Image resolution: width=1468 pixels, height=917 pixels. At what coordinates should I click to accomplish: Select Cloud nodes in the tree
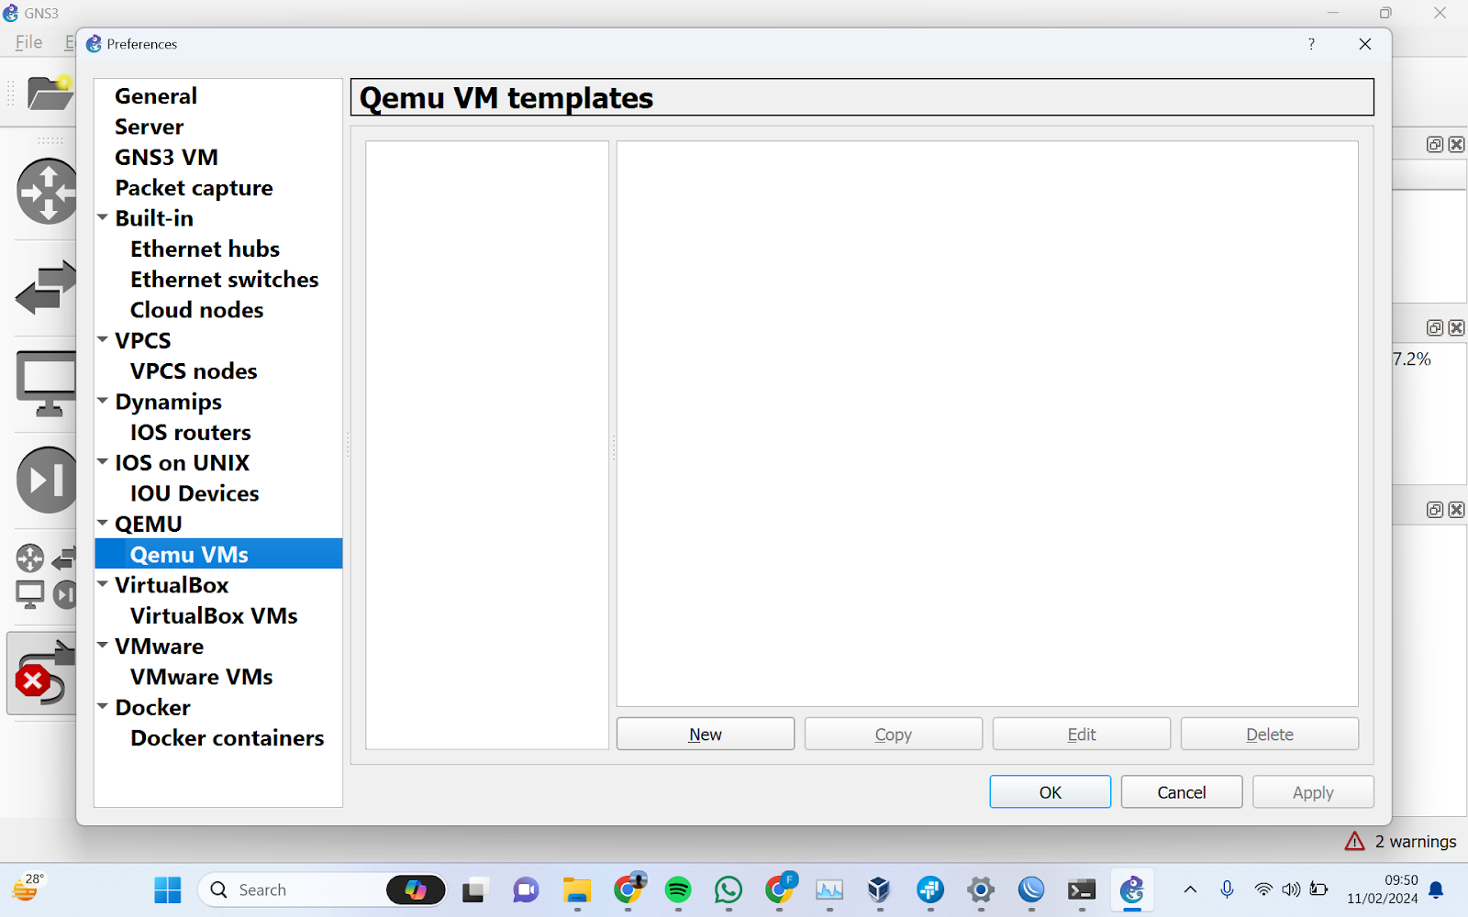pos(196,310)
